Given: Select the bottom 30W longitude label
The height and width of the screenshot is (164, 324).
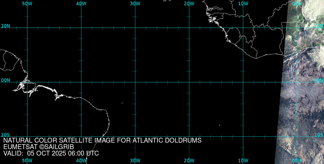Looking at the screenshot, I should click(135, 160).
